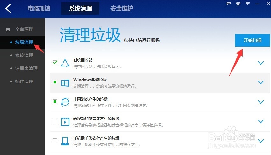Click the IE browser icon for 上网浏览产生的垃圾
Image resolution: width=271 pixels, height=155 pixels.
(x=65, y=102)
